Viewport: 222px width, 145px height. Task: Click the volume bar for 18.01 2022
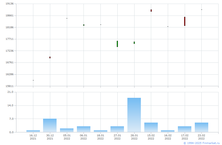[x=100, y=131]
